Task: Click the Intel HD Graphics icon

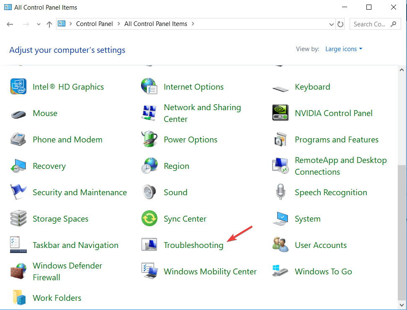Action: click(x=18, y=86)
